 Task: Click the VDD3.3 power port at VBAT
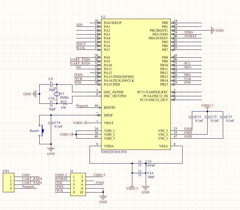tap(80, 123)
